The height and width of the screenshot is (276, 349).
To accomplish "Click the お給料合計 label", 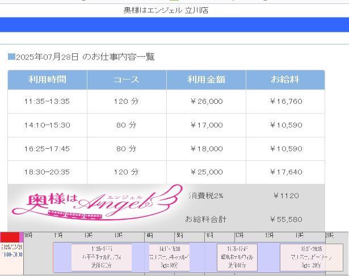I will [x=206, y=219].
